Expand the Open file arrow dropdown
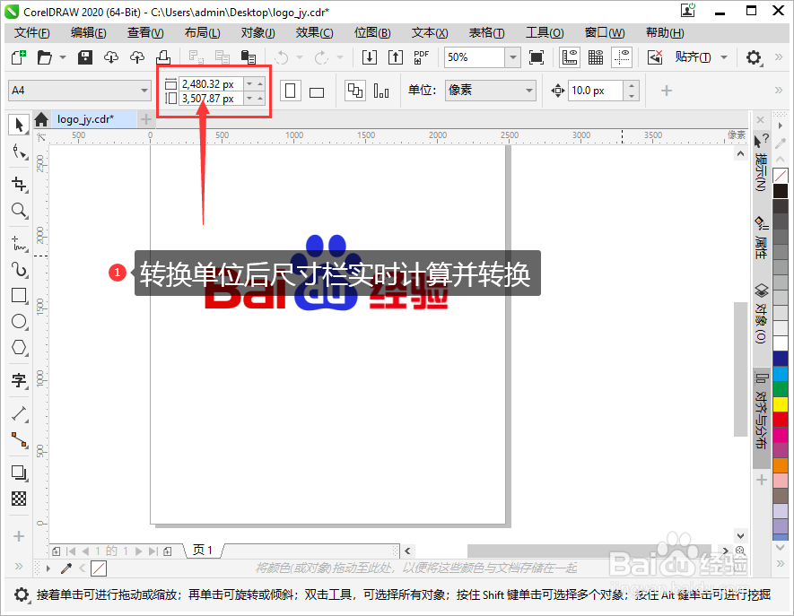The height and width of the screenshot is (616, 794). click(62, 57)
